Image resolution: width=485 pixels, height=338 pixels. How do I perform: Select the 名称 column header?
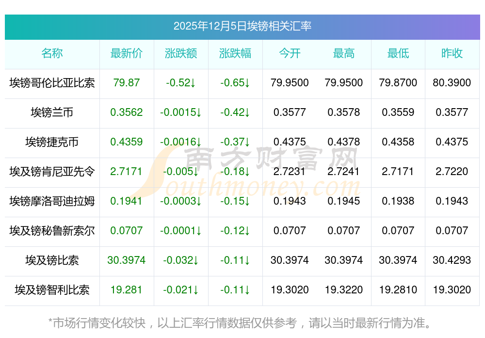pos(52,53)
